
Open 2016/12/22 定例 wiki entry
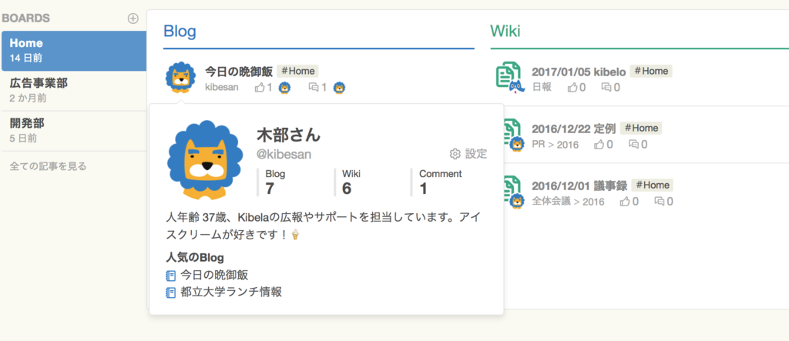coord(573,129)
